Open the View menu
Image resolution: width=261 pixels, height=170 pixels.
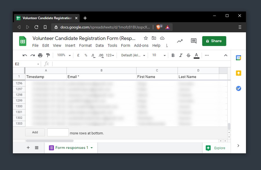coord(57,45)
